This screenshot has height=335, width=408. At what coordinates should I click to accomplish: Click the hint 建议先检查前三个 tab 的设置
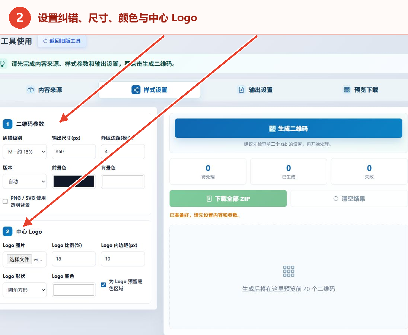coord(287,144)
